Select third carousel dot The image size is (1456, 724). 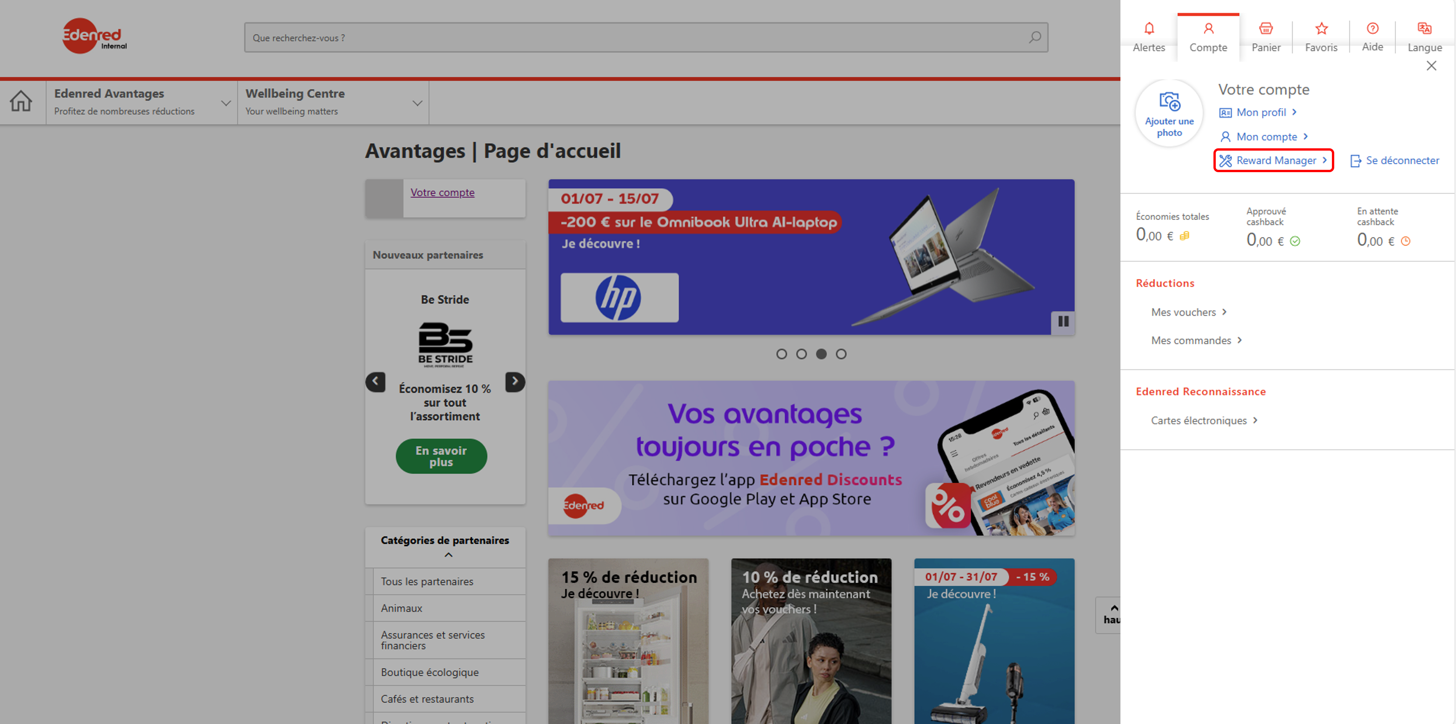[821, 354]
